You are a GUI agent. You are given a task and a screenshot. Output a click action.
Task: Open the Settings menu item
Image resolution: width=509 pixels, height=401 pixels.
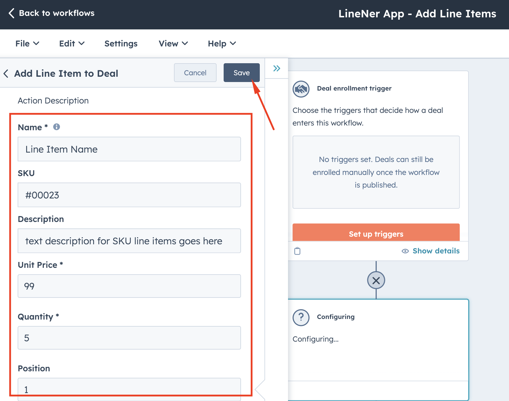tap(121, 44)
